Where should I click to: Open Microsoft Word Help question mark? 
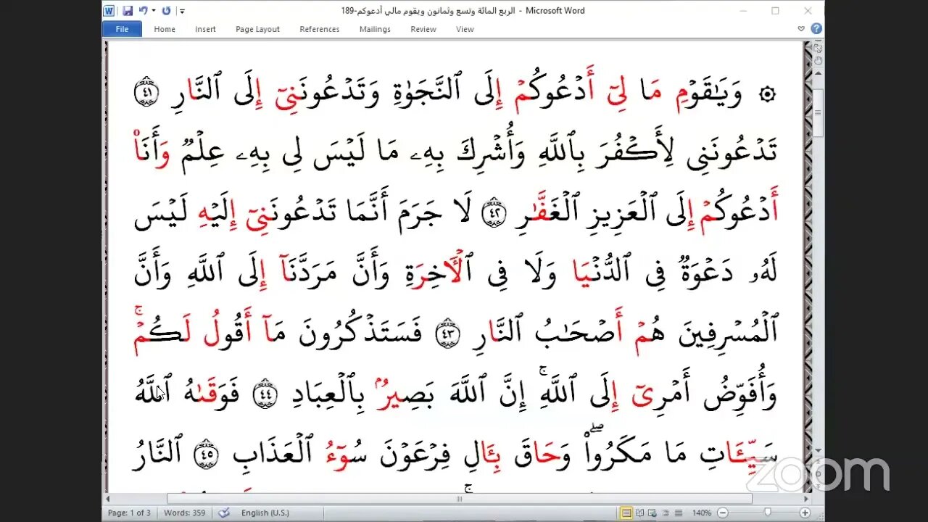[816, 29]
